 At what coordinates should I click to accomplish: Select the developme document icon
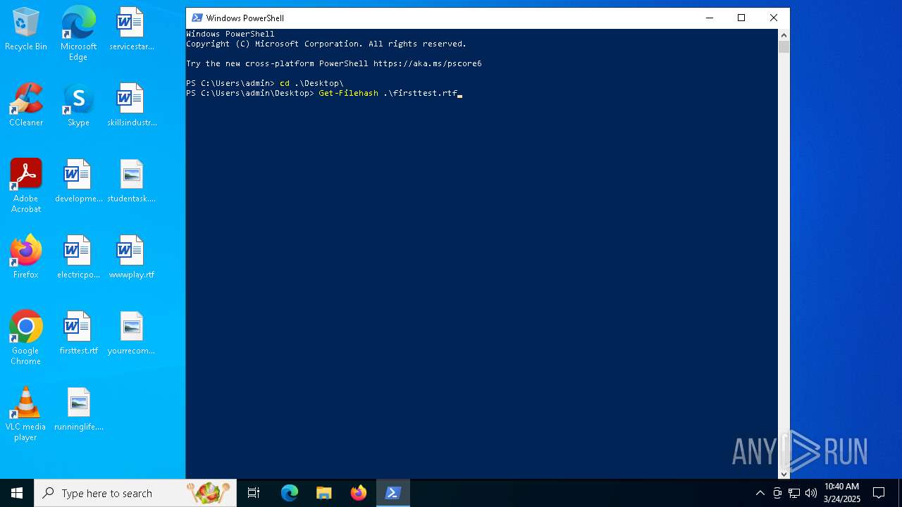[78, 181]
